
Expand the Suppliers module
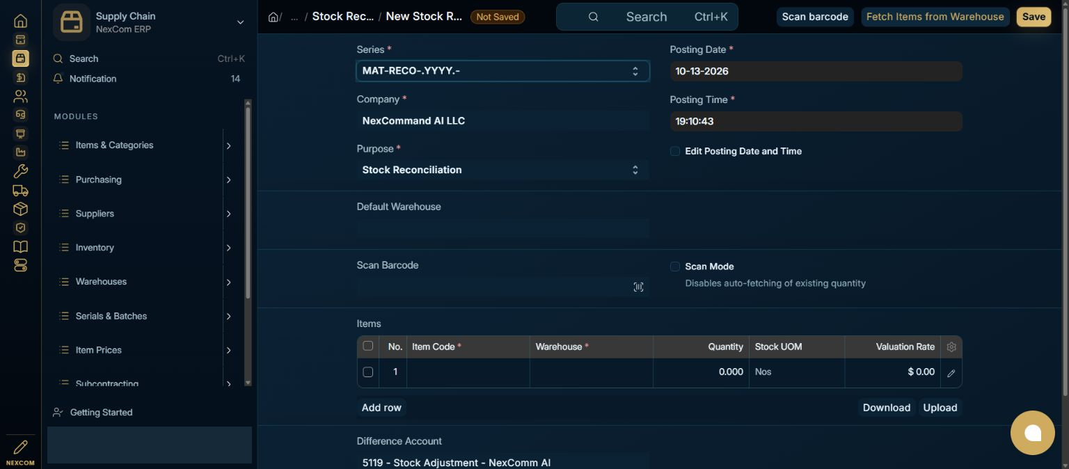pos(228,214)
